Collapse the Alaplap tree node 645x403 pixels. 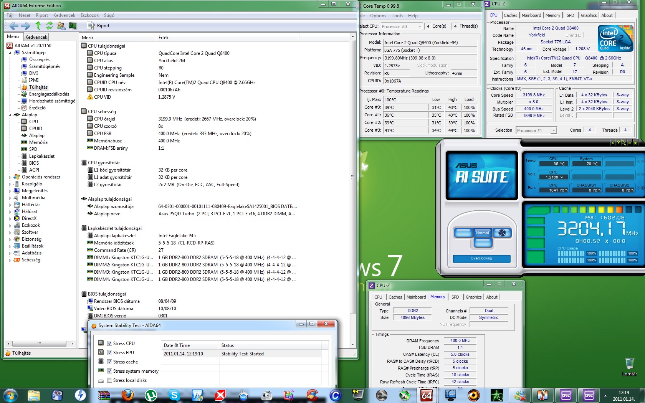(10, 115)
